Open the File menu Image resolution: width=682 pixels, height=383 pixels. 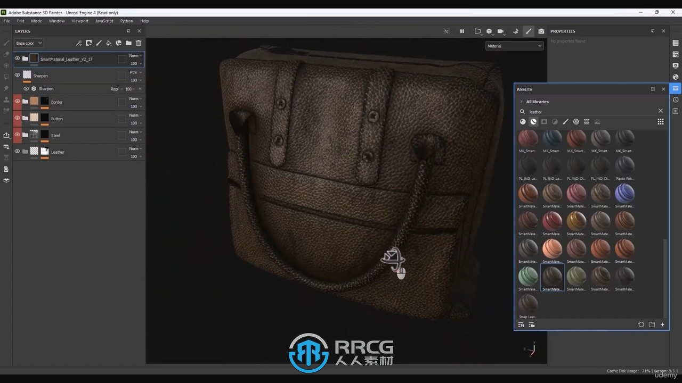coord(7,21)
